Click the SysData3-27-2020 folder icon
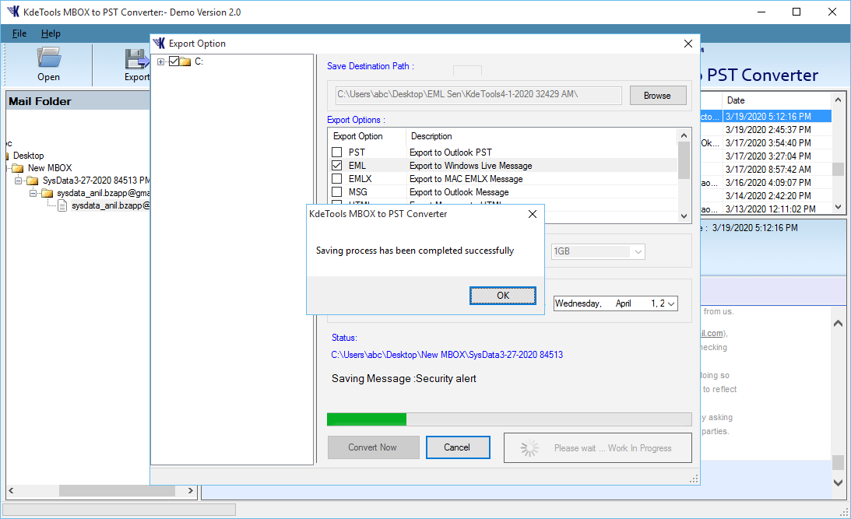The image size is (851, 519). coord(33,181)
